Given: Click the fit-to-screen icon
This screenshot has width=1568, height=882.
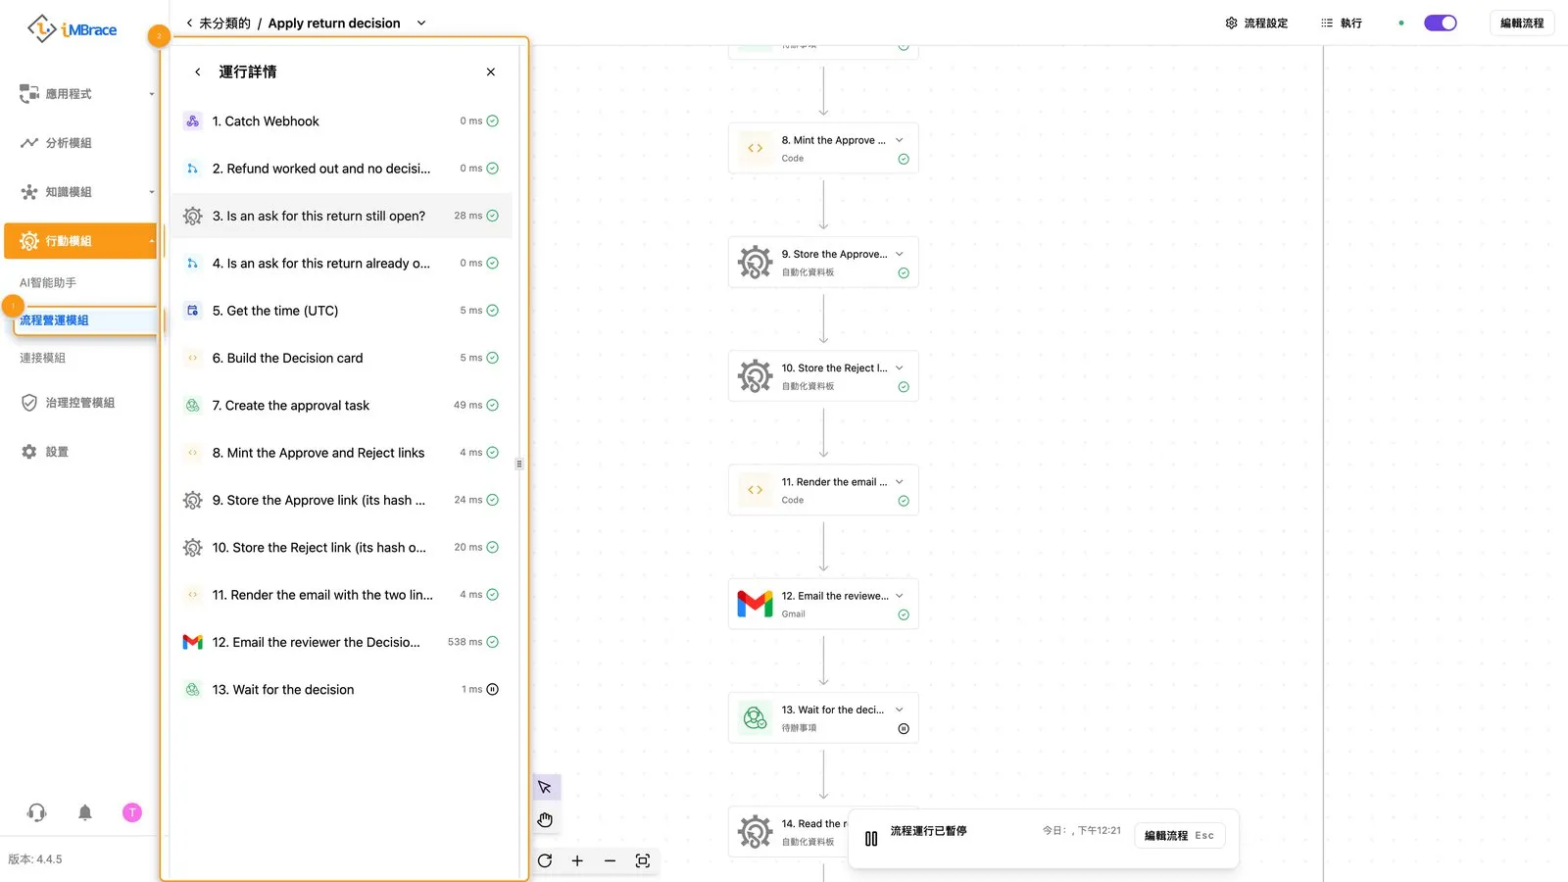Looking at the screenshot, I should pos(643,860).
